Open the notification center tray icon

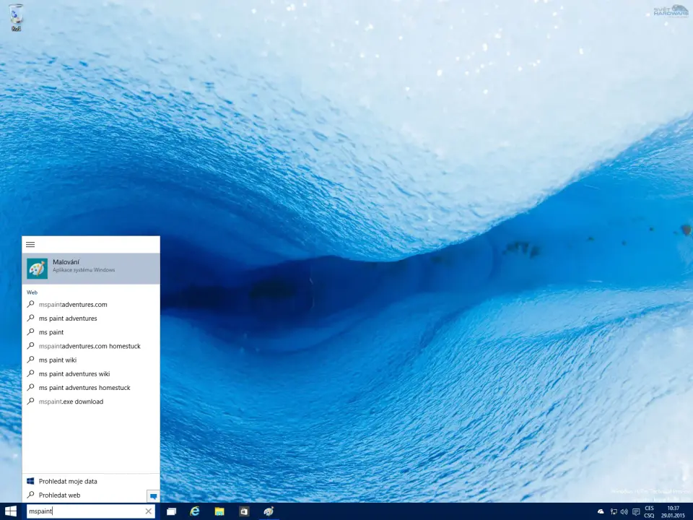click(x=635, y=511)
